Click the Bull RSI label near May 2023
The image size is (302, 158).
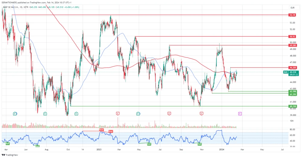tap(149, 144)
